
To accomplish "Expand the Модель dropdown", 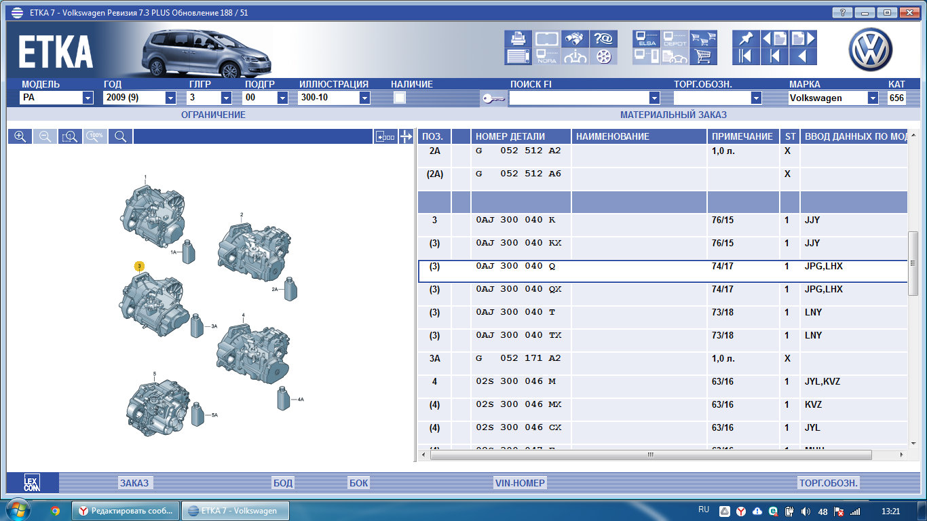I will pyautogui.click(x=88, y=98).
